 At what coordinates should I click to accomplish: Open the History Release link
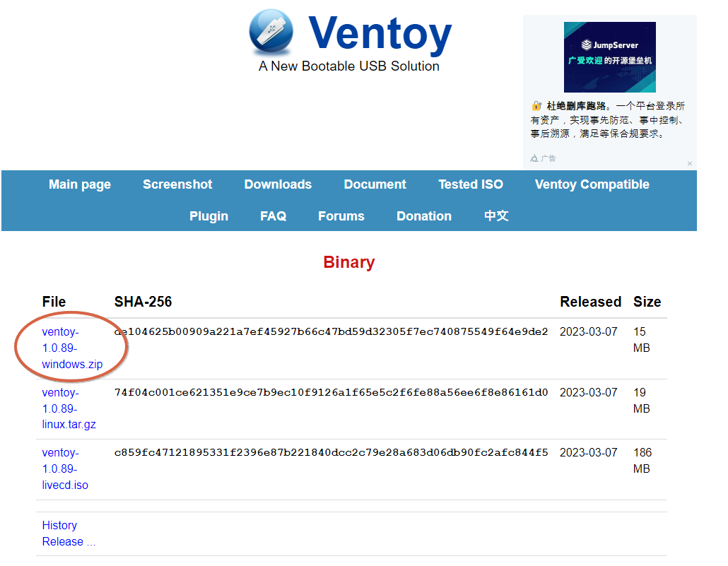pos(69,533)
